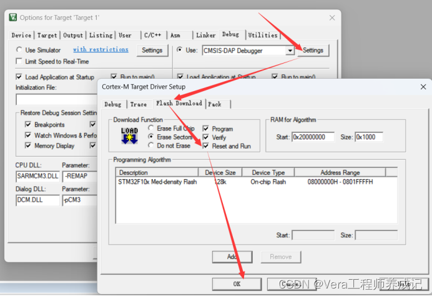Click the Device Type column header
Viewport: 432px width, 296px height.
268,172
